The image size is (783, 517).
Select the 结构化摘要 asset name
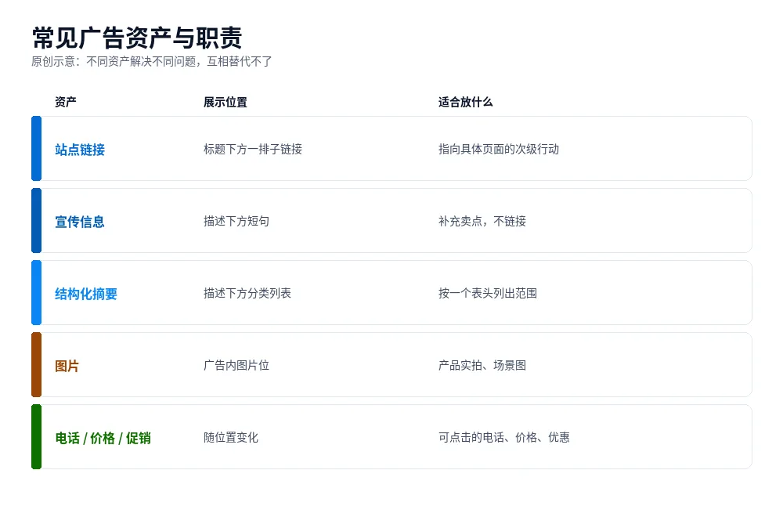[86, 293]
